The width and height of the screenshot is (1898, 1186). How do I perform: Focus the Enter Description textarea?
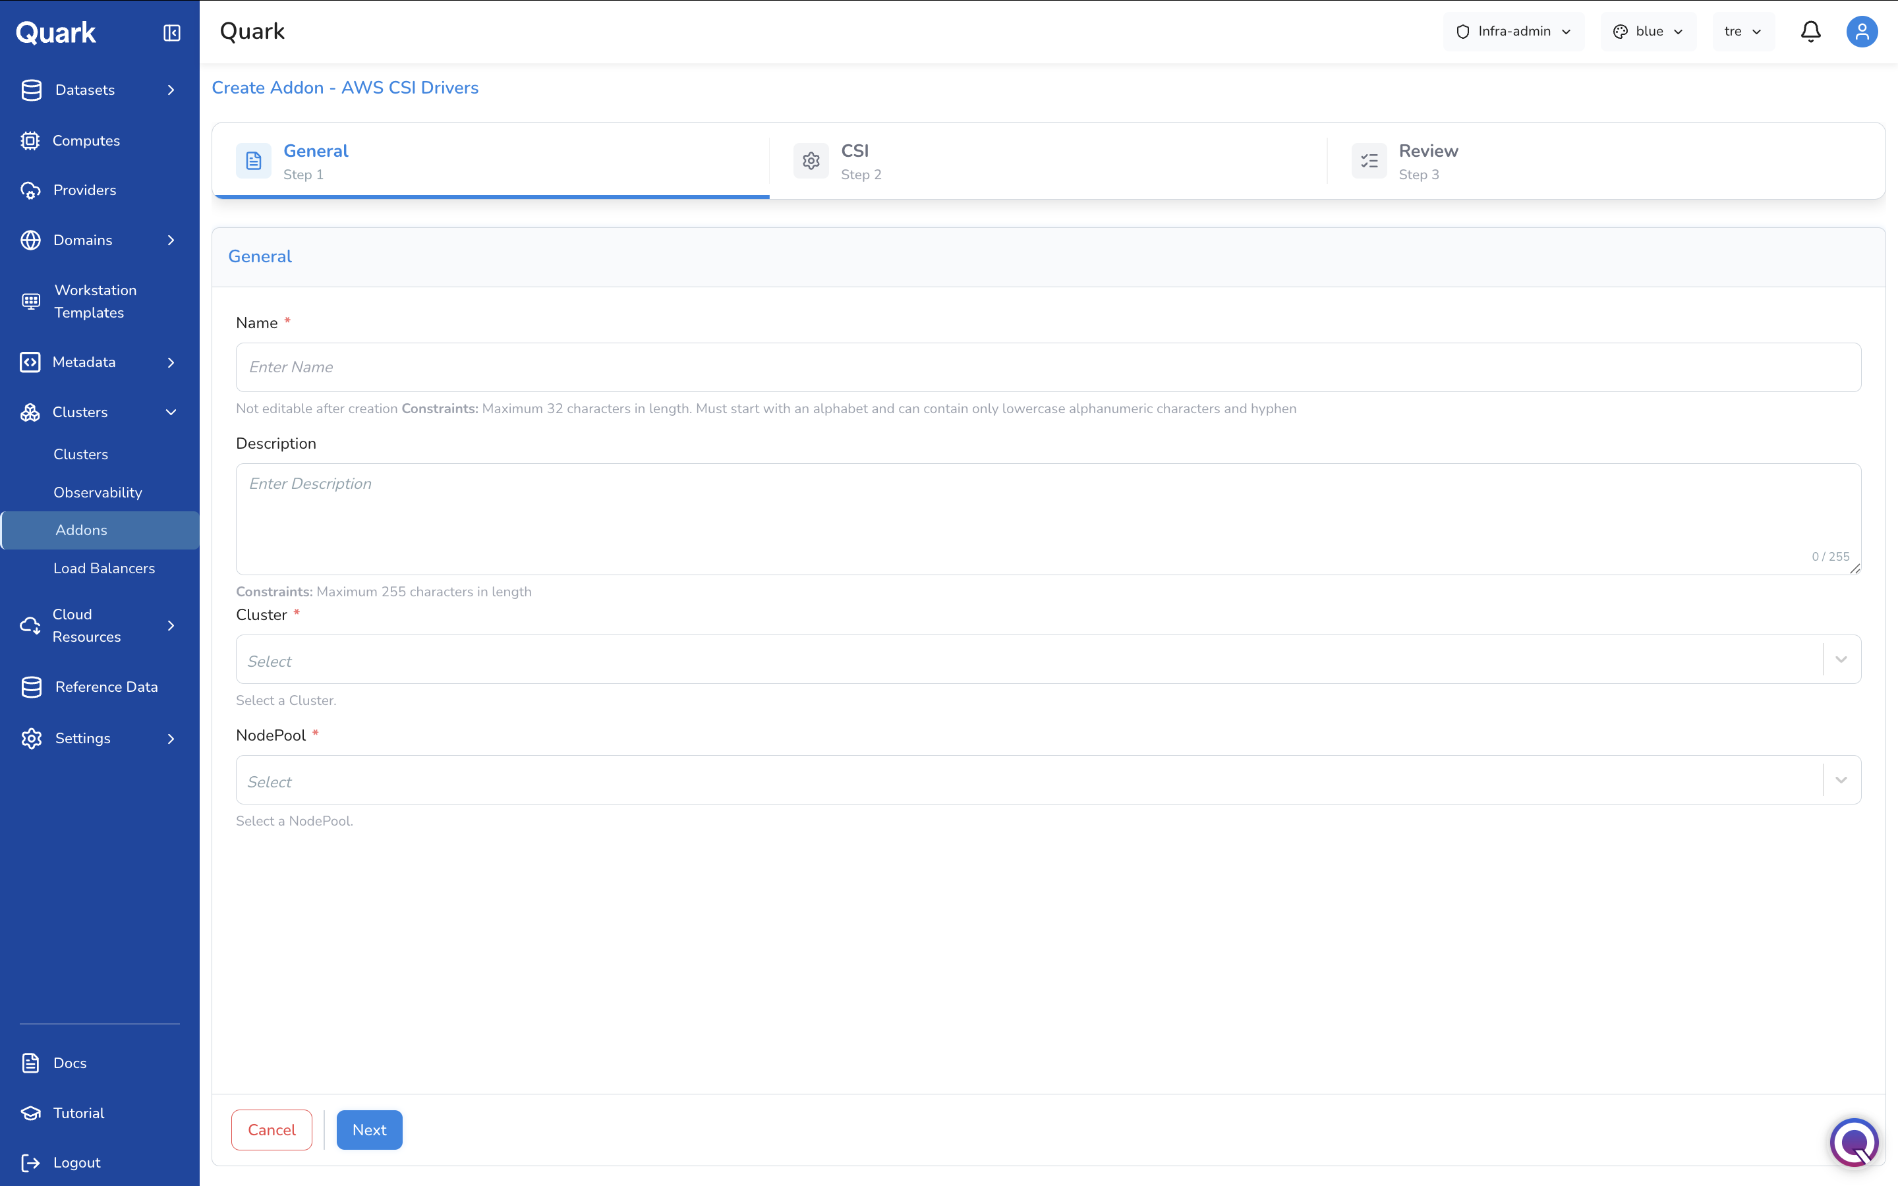[1048, 519]
